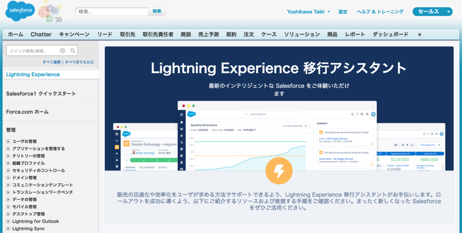This screenshot has width=462, height=233.
Task: Click すべて展開 link
Action: 51,62
